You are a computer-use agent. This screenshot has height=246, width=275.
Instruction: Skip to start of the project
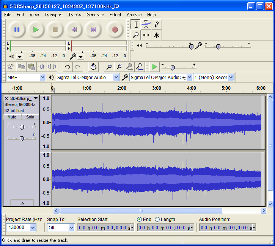pyautogui.click(x=74, y=30)
